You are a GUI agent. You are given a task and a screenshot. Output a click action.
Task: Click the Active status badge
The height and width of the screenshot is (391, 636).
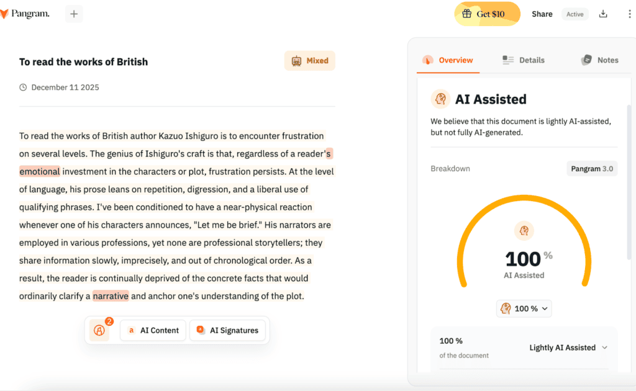[575, 14]
